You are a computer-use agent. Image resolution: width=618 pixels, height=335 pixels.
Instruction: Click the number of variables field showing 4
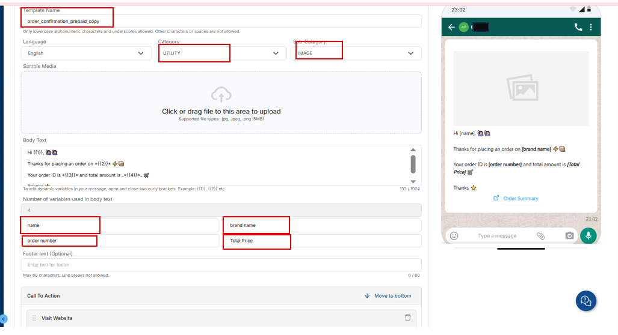(x=221, y=210)
